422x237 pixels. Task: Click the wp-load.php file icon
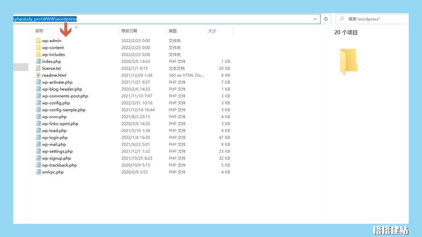pyautogui.click(x=38, y=131)
